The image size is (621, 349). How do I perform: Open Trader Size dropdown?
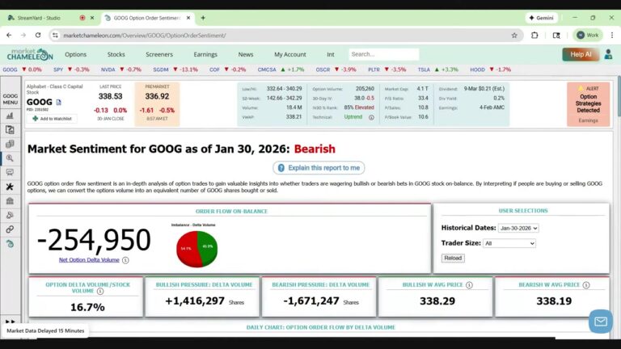click(x=509, y=243)
